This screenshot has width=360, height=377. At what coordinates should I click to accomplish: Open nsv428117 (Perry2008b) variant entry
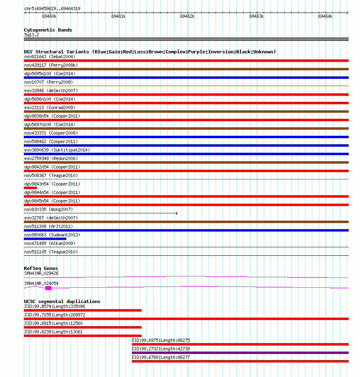point(51,65)
